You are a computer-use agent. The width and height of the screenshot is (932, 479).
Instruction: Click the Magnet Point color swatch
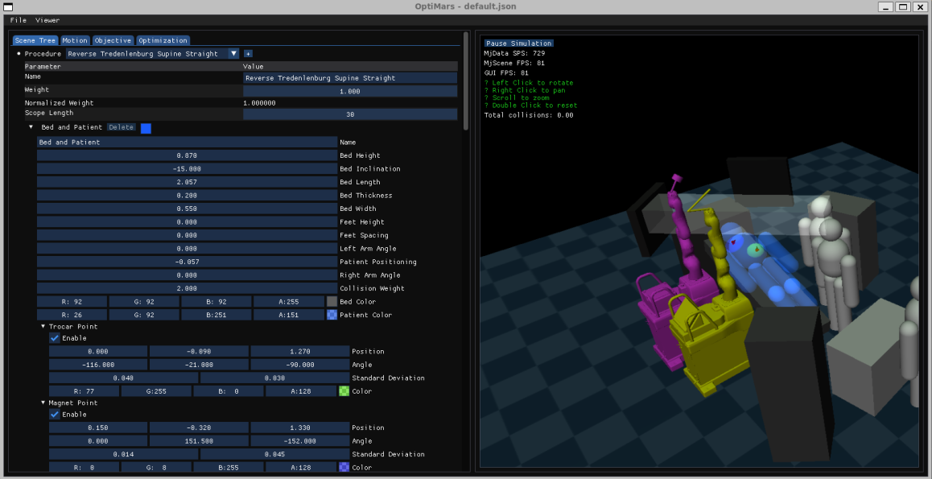pyautogui.click(x=344, y=467)
